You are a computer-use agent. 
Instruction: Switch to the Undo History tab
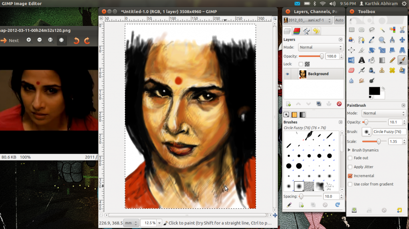coord(316,31)
